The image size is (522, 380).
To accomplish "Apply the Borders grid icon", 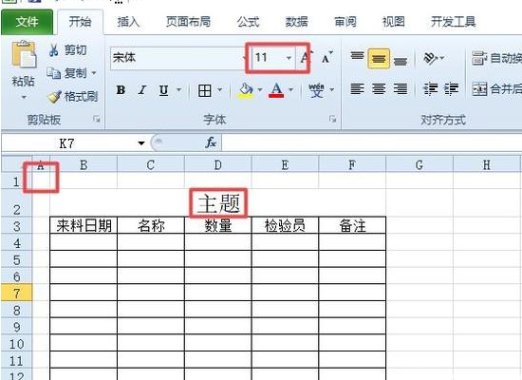I will 204,90.
